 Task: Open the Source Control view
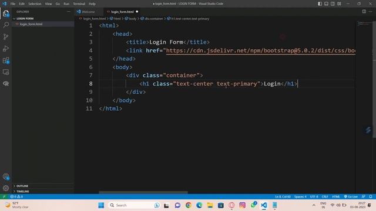6,36
